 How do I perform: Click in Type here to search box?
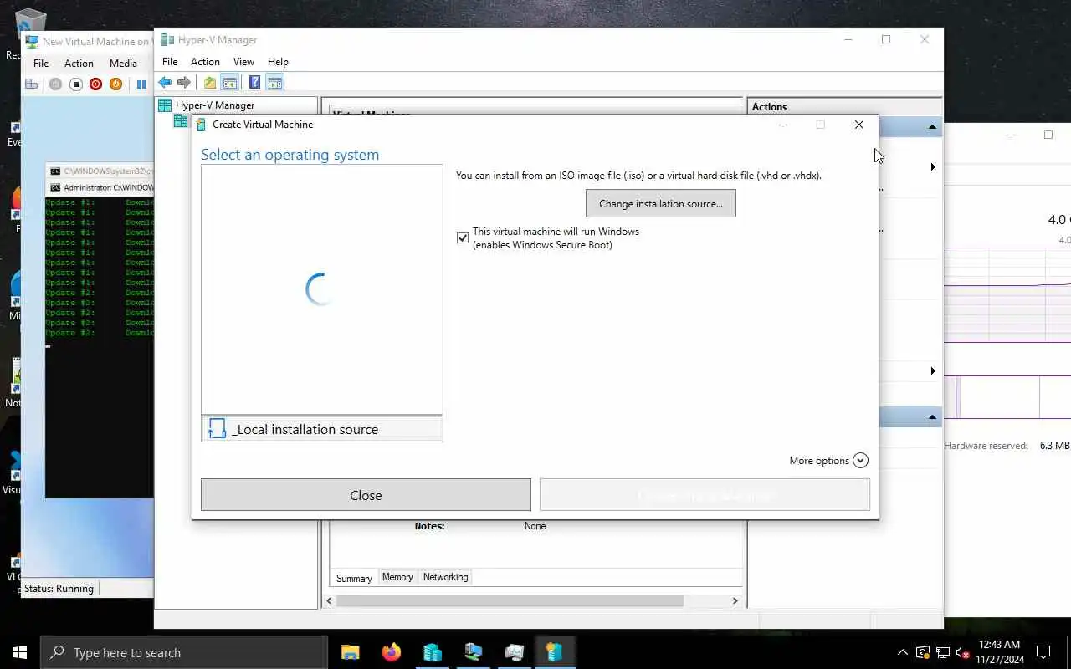[x=183, y=652]
